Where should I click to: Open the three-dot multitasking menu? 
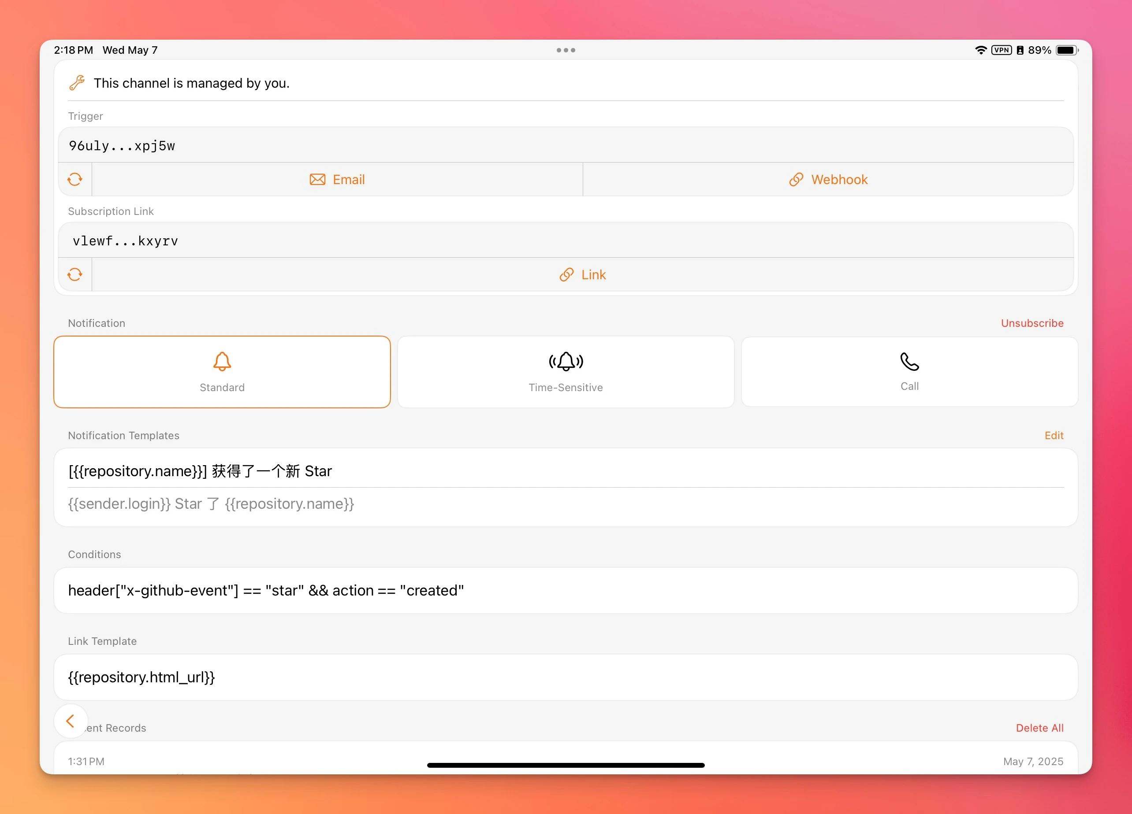point(566,50)
